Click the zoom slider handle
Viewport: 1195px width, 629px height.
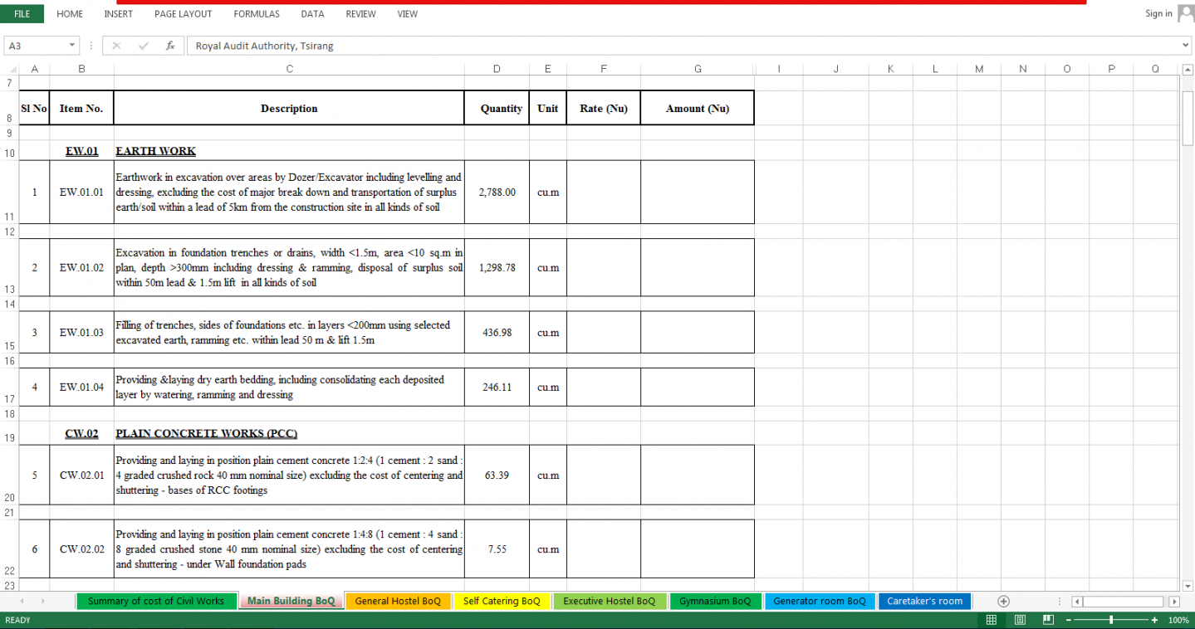(1111, 620)
